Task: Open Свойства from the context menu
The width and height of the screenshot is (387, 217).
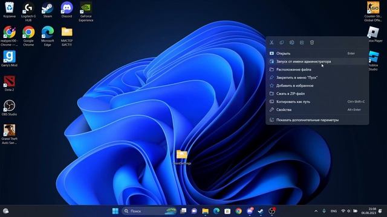Action: [x=317, y=110]
